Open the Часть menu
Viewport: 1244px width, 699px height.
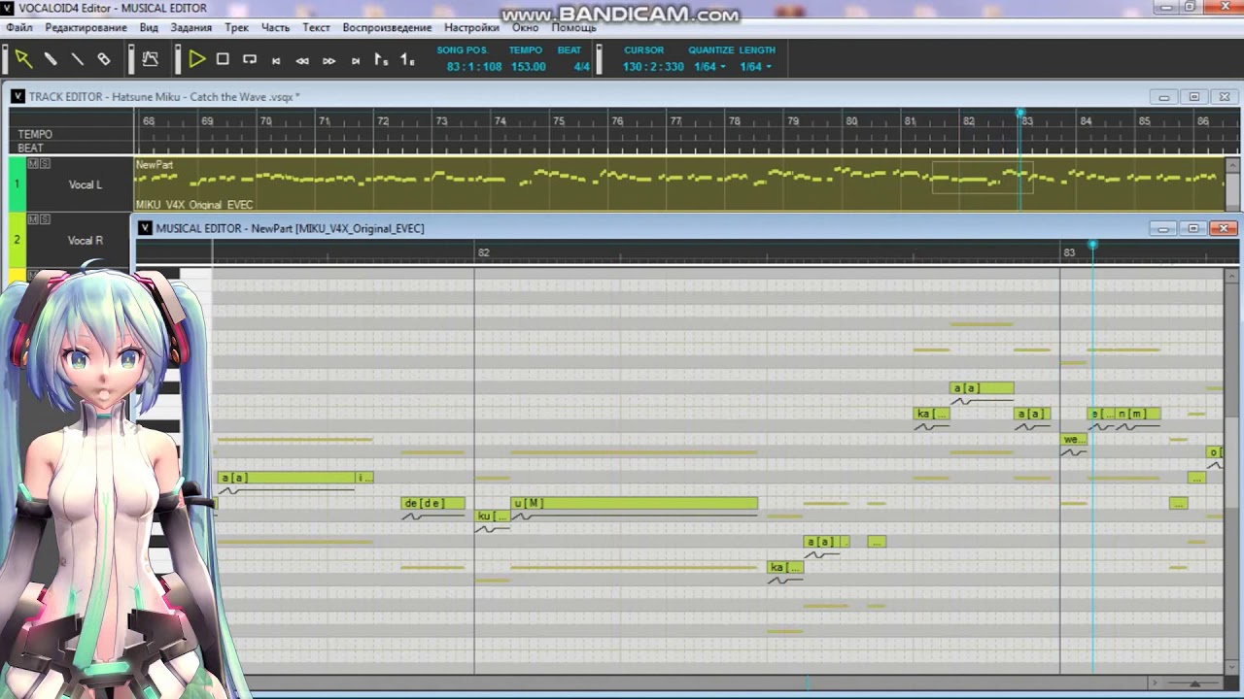click(x=276, y=28)
